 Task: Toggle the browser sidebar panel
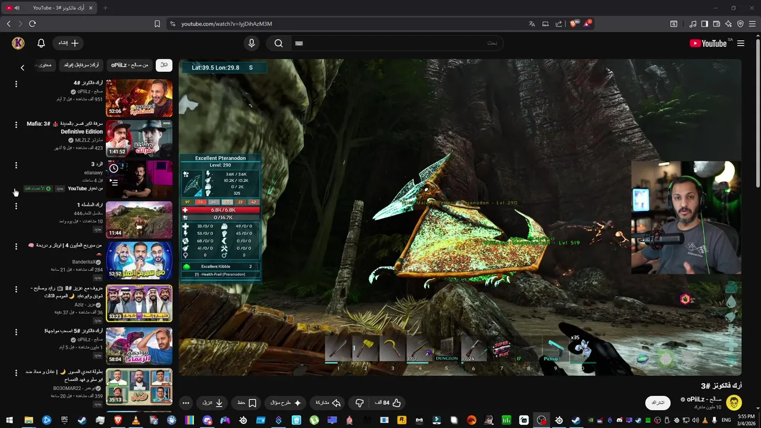point(705,24)
